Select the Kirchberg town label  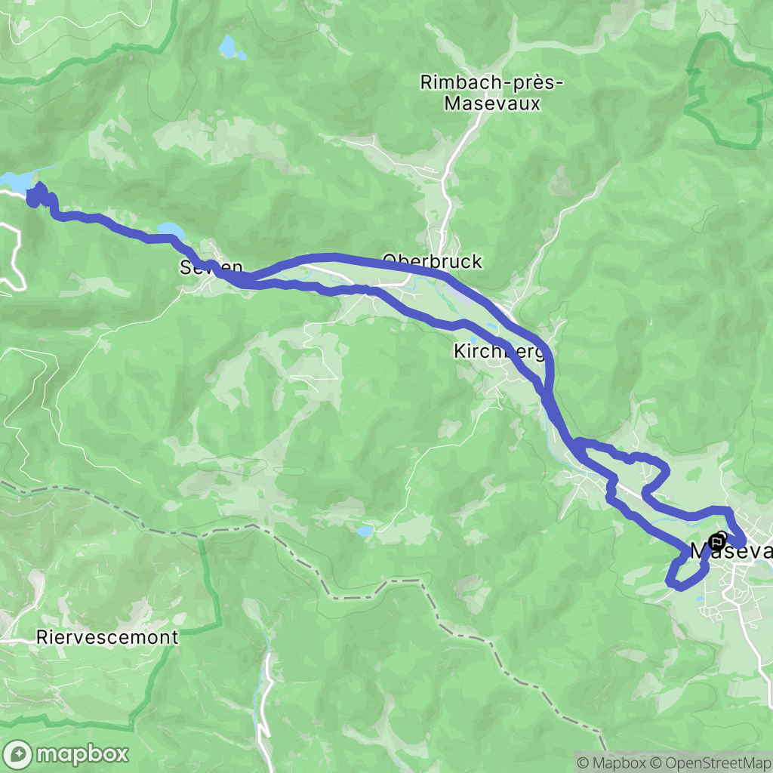point(499,352)
